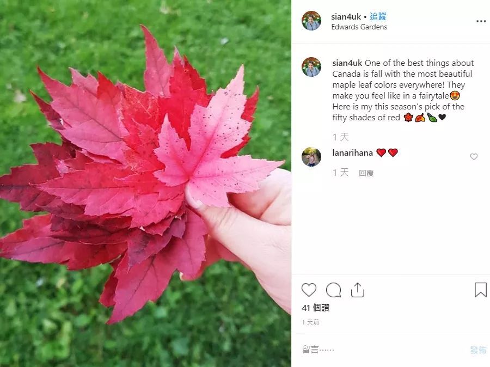Save the post with the bookmark icon
This screenshot has height=367, width=490.
tap(481, 290)
